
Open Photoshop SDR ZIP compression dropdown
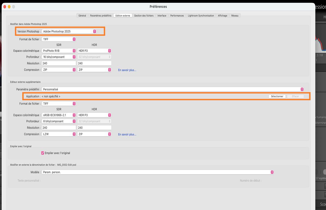(59, 70)
